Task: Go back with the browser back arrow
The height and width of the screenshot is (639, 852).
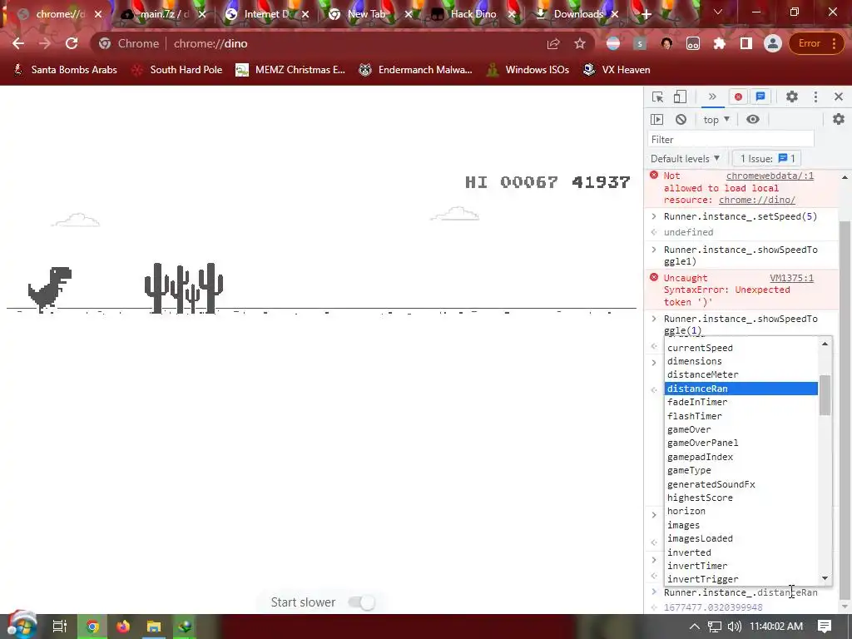Action: pos(18,43)
